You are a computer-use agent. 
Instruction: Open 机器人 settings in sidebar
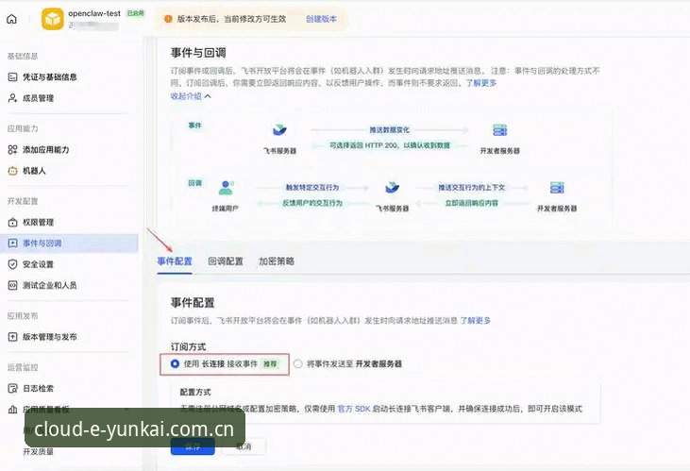(x=34, y=171)
